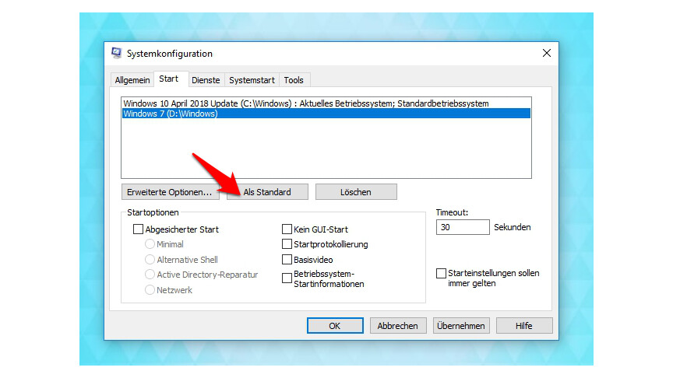Open Hilfe button
Image resolution: width=673 pixels, height=378 pixels.
pos(524,326)
